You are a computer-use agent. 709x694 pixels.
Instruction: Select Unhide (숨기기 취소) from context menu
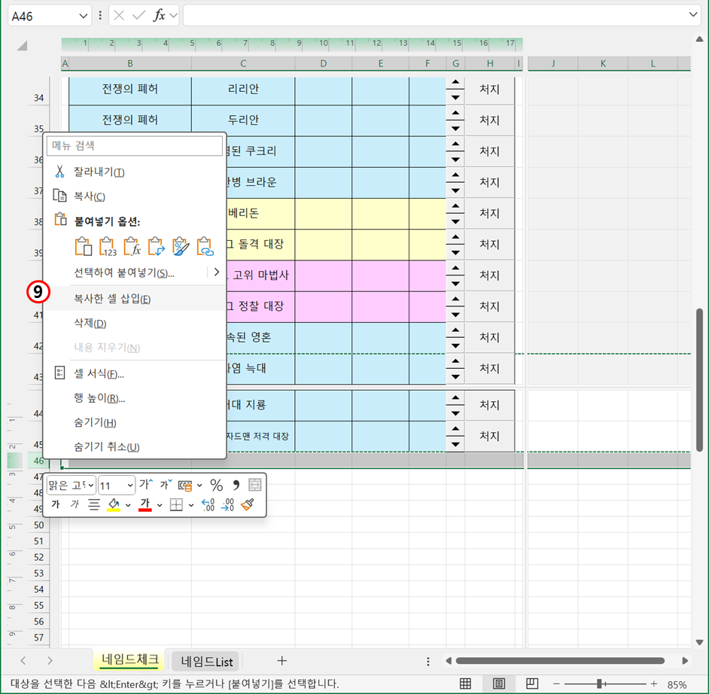click(135, 446)
